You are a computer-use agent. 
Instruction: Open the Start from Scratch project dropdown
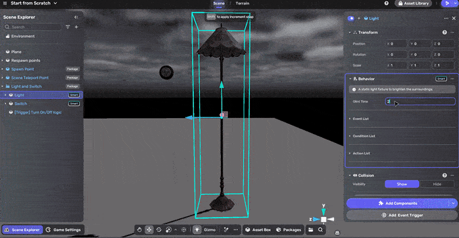coord(34,3)
